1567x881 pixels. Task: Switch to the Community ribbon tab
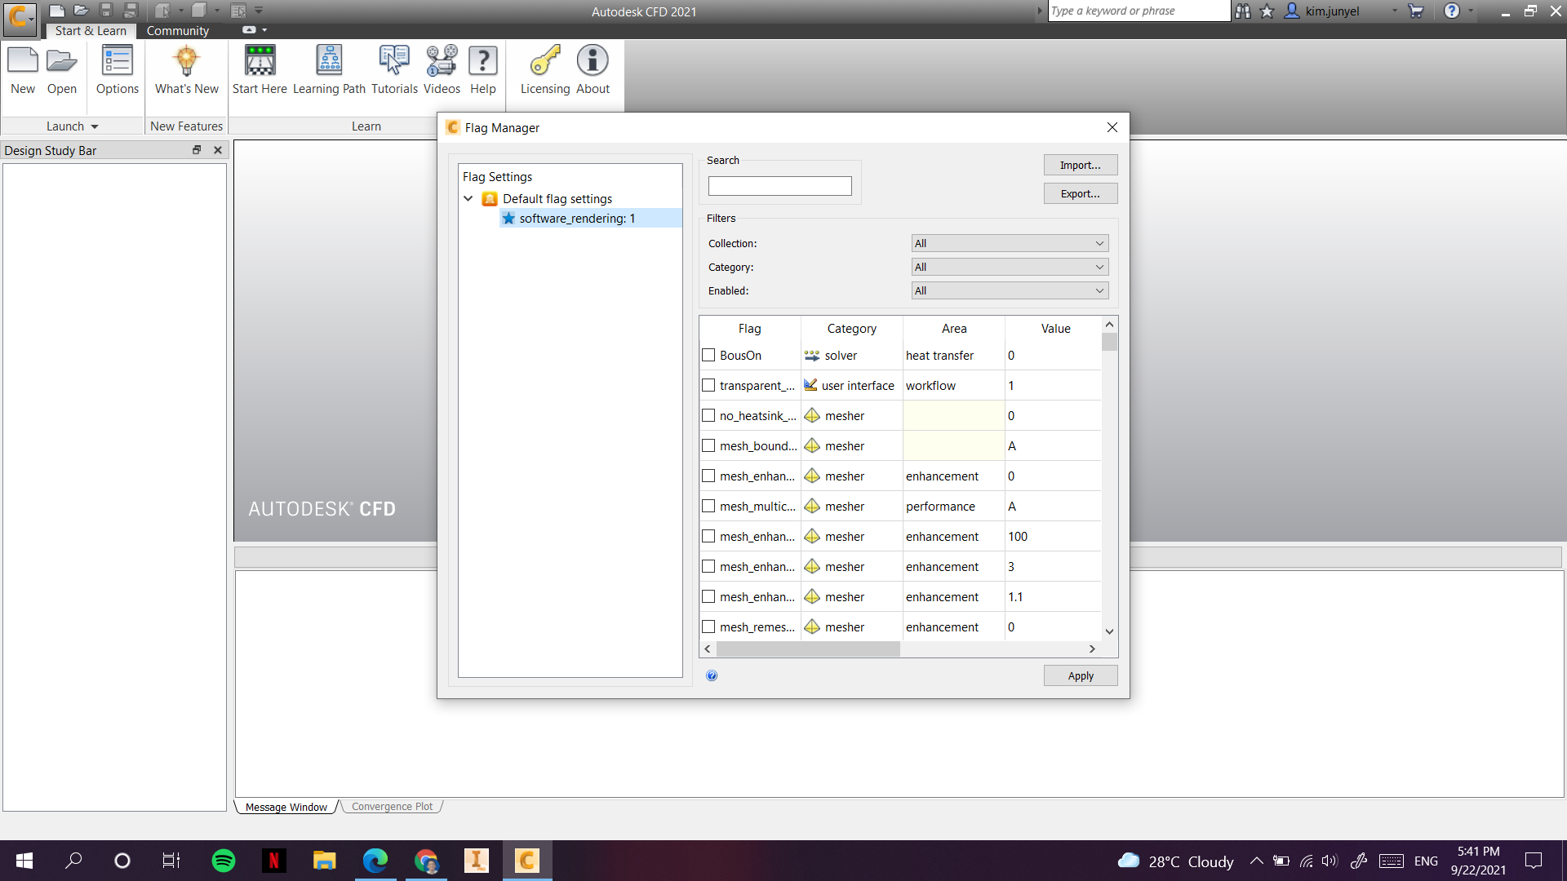(178, 31)
